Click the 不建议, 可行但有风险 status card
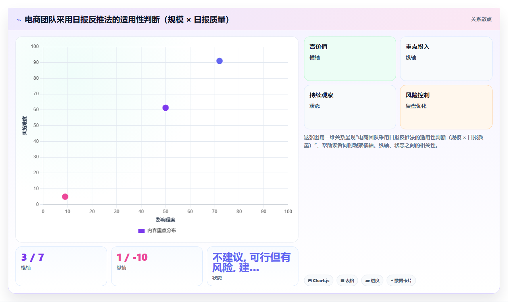The image size is (508, 302). (252, 266)
